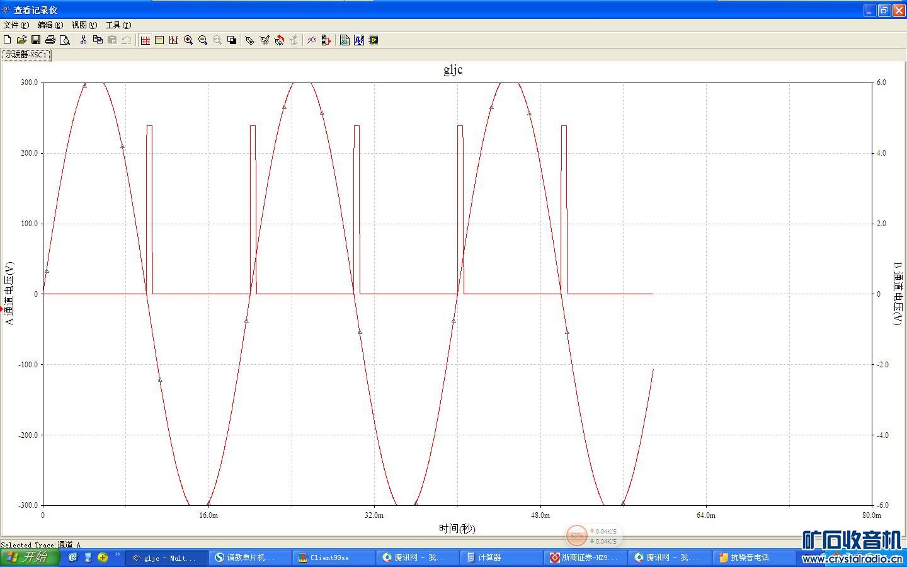Click the Internet Explorer quick launch icon
The image size is (907, 567).
(x=73, y=558)
